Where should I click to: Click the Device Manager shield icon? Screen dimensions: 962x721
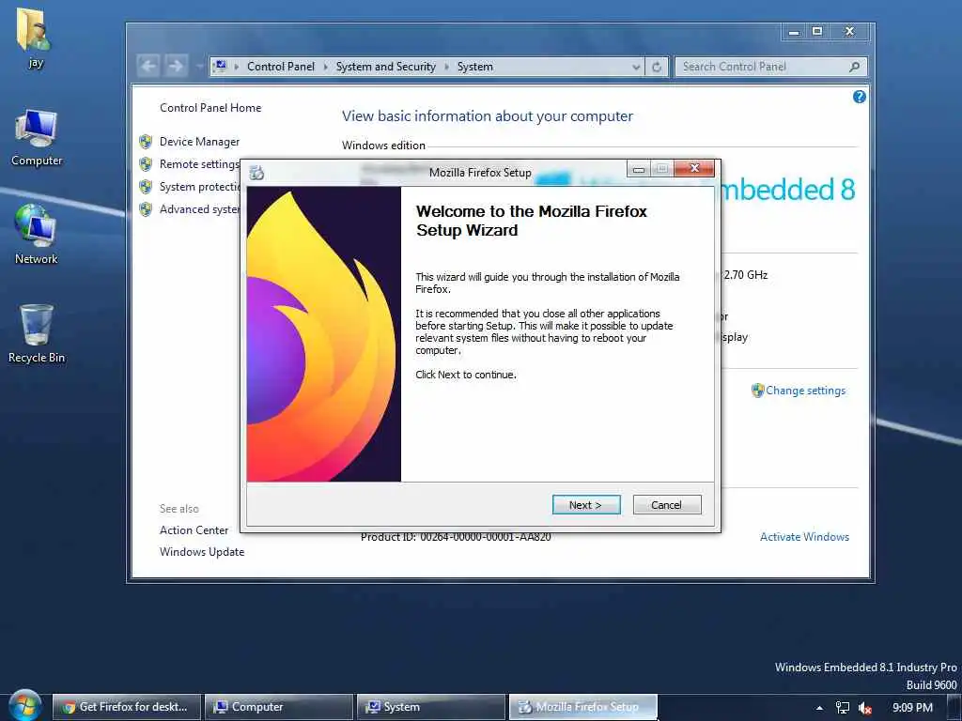pos(146,142)
